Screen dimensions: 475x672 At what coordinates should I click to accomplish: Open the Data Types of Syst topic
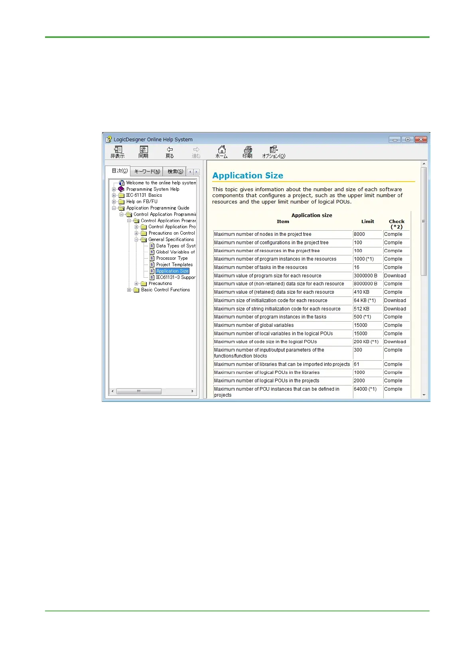tap(176, 246)
